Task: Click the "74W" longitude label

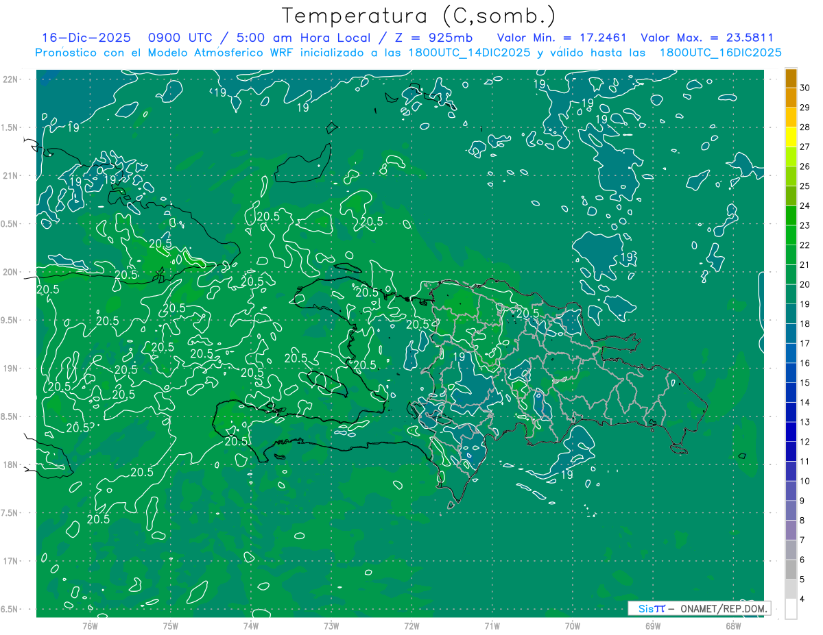Action: 250,625
